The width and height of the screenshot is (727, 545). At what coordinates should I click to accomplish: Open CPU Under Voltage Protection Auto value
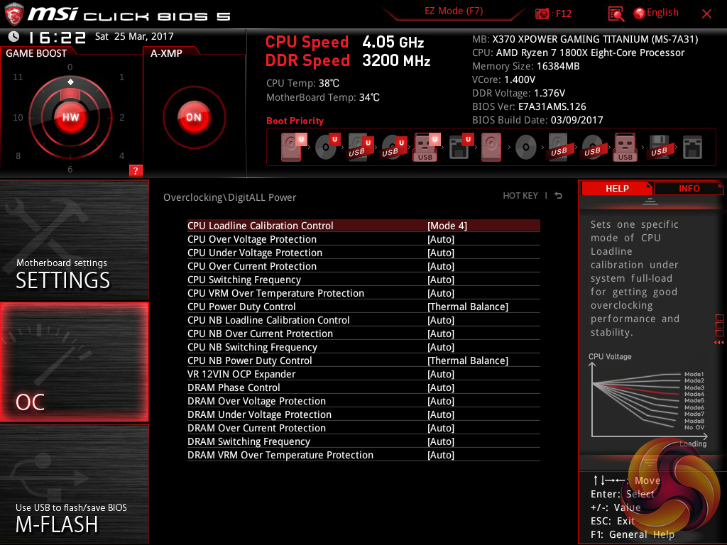pyautogui.click(x=441, y=253)
